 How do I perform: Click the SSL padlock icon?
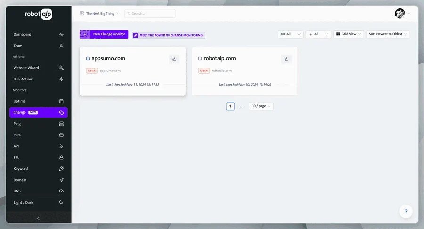[x=61, y=158]
